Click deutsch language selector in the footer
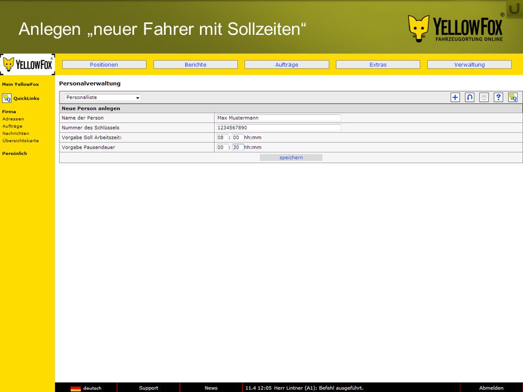 click(x=93, y=388)
